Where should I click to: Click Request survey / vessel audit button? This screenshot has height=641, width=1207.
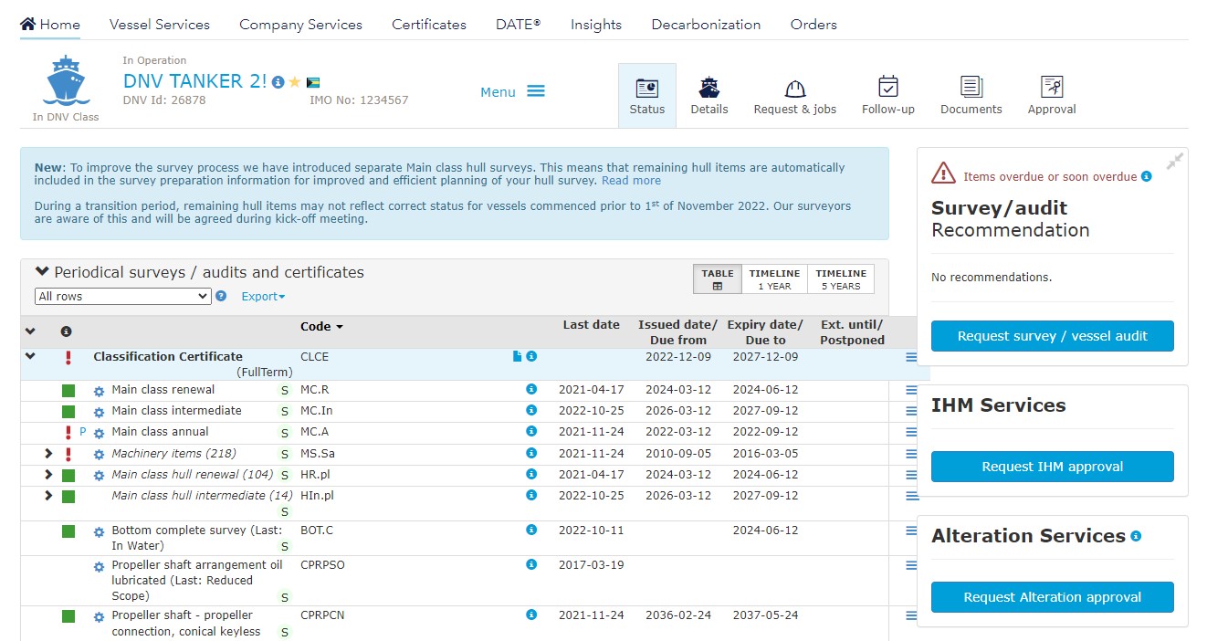(x=1052, y=336)
